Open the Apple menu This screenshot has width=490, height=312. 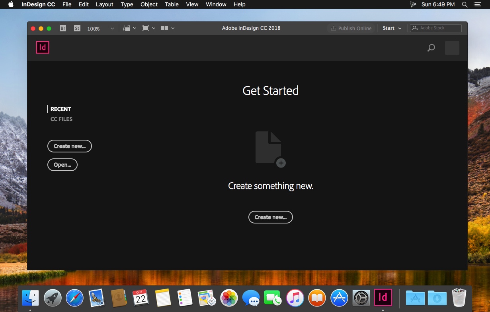tap(11, 4)
